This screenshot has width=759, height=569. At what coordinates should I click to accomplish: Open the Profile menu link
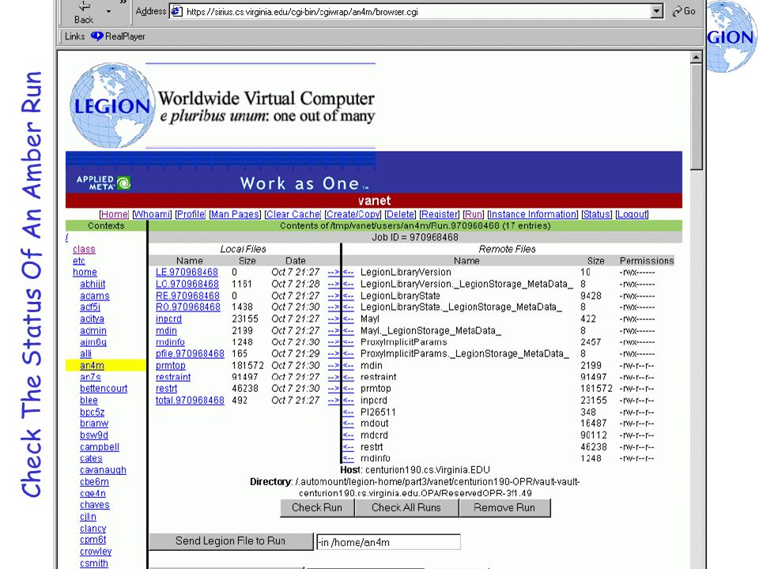coord(191,214)
